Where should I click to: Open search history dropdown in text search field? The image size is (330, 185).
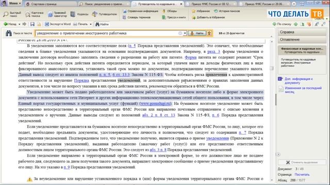point(185,33)
